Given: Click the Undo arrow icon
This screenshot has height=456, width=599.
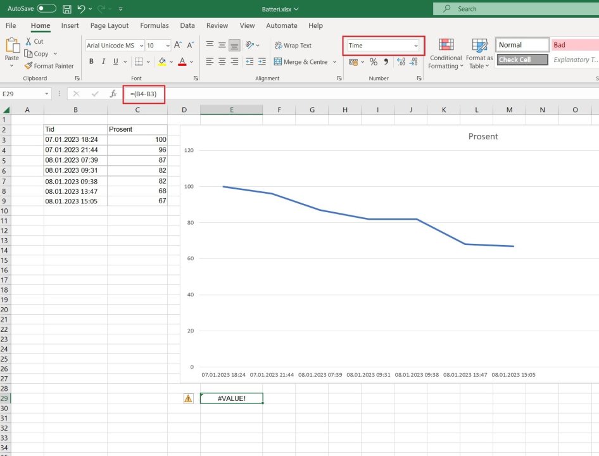Looking at the screenshot, I should click(80, 9).
